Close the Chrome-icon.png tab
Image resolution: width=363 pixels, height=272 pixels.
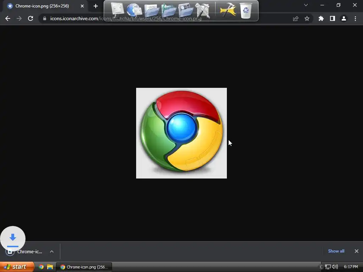tap(82, 6)
